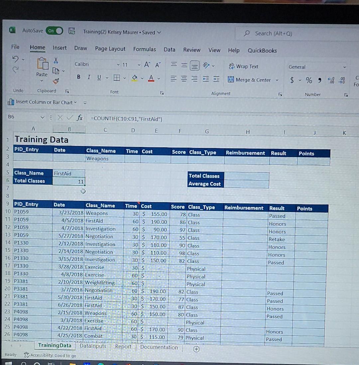
Task: Align text left
Action: [x=174, y=78]
